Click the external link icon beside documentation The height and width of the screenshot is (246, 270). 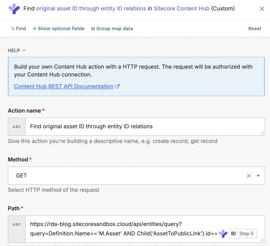click(x=117, y=86)
